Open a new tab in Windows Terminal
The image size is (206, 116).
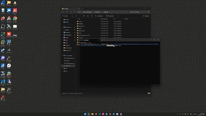pos(102,40)
